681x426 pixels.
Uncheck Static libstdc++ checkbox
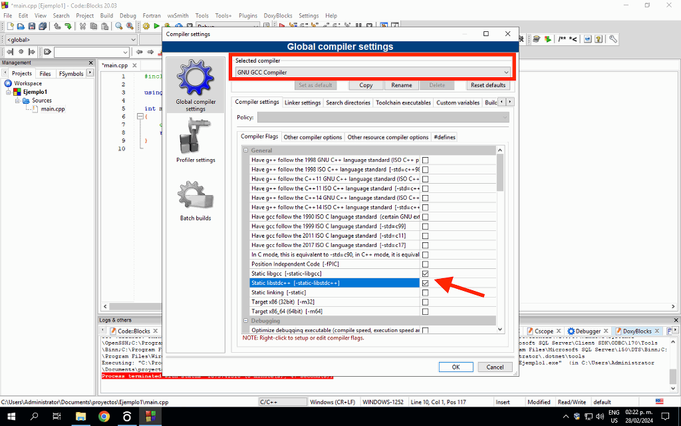(425, 283)
